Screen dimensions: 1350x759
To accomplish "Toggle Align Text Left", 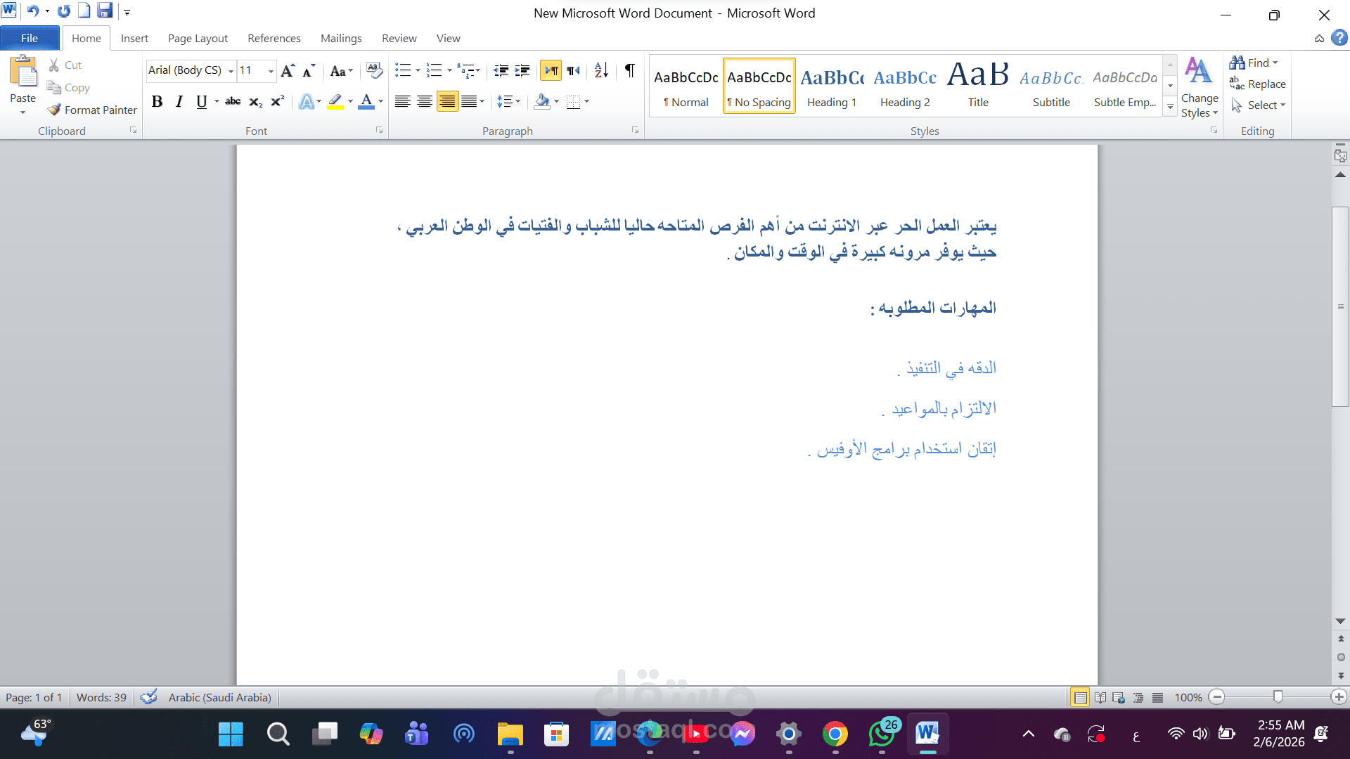I will (x=402, y=102).
